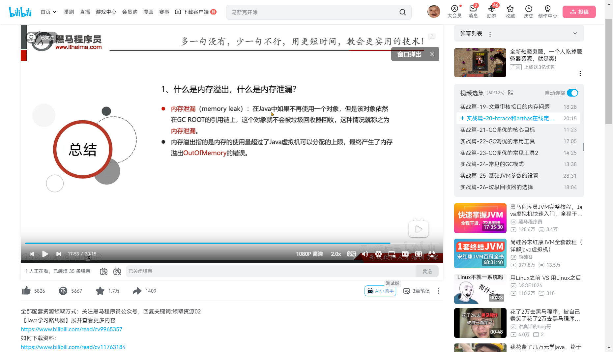
Task: Open the 1080P 高清 quality dropdown
Action: pyautogui.click(x=309, y=254)
